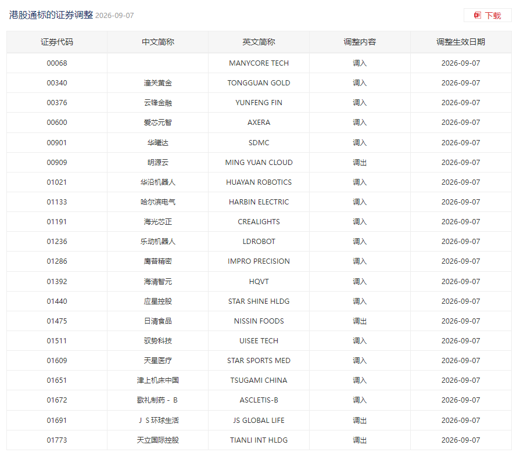Click 调入 in the 哈尔滨电气 row
Viewport: 520px width, 456px height.
coord(360,202)
